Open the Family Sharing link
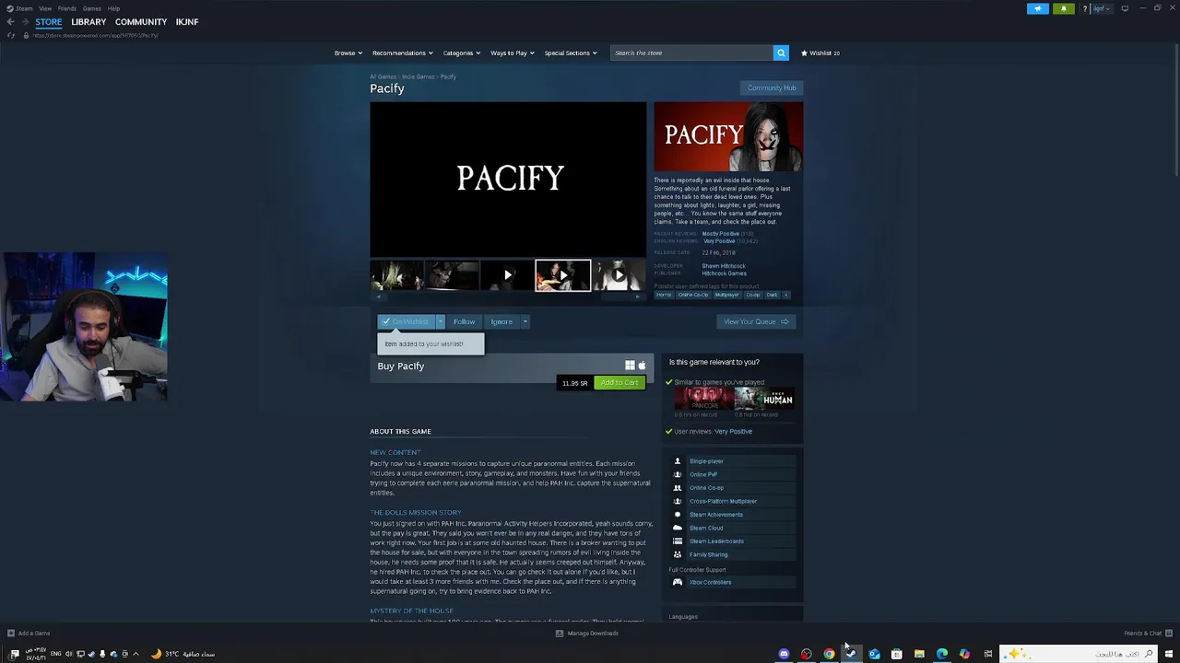Viewport: 1180px width, 663px height. tap(709, 554)
